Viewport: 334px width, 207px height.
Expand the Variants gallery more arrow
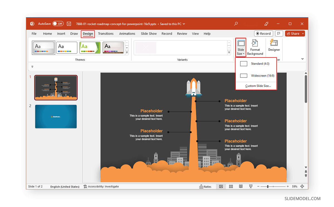click(229, 52)
